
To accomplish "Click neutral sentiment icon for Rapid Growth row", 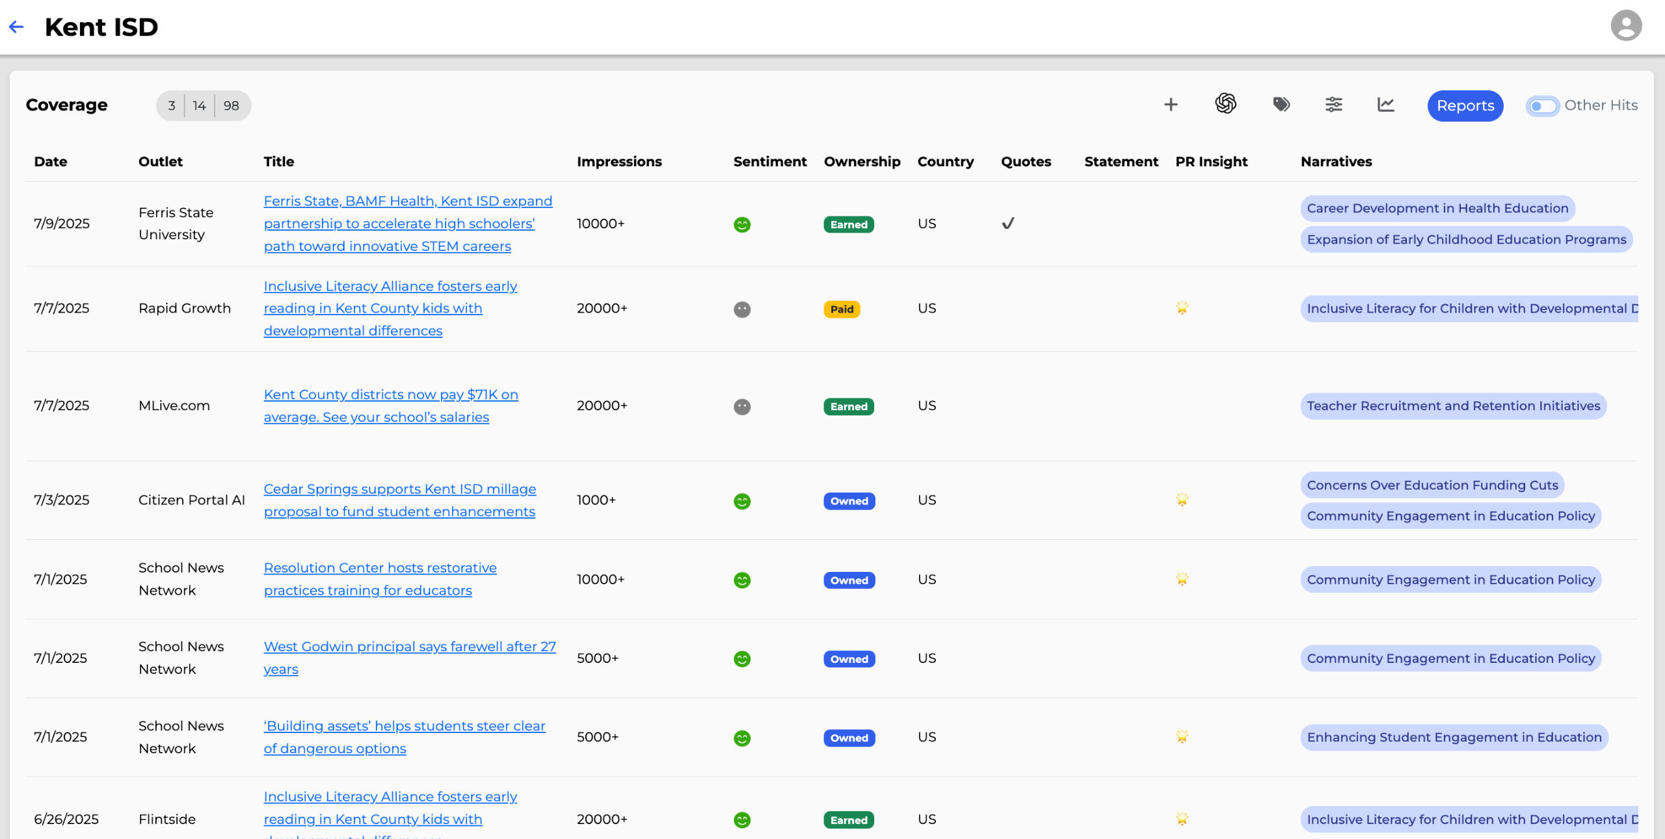I will coord(742,309).
